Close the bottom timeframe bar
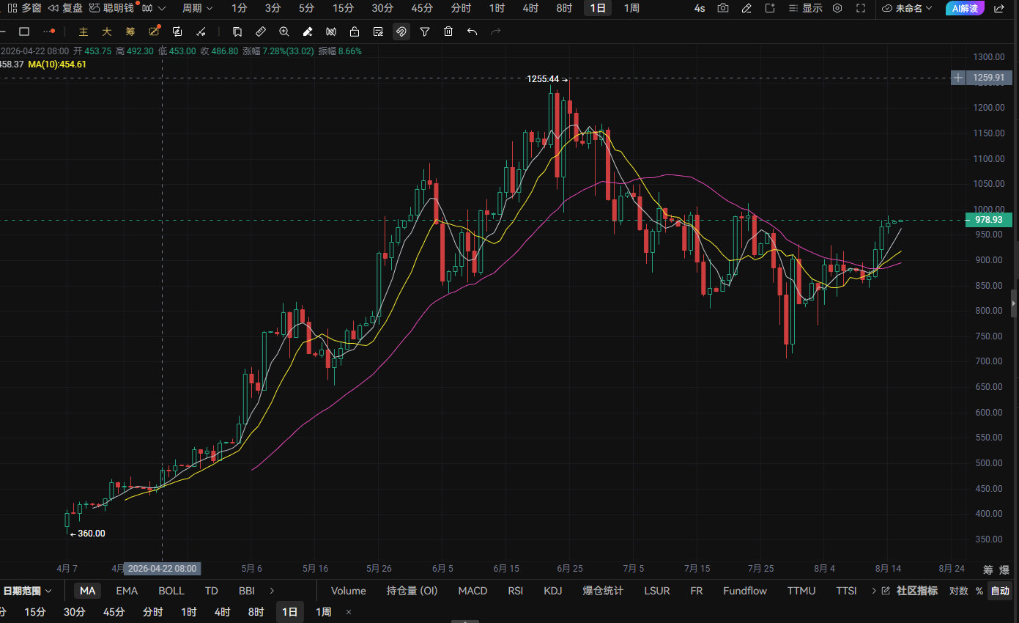 coord(349,612)
